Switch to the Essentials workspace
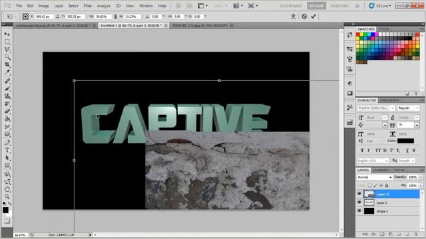This screenshot has height=239, width=426. (291, 6)
